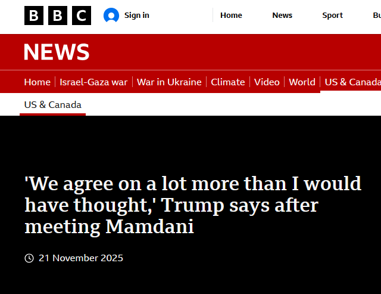
Task: Open News in the top bar
Action: pos(282,16)
